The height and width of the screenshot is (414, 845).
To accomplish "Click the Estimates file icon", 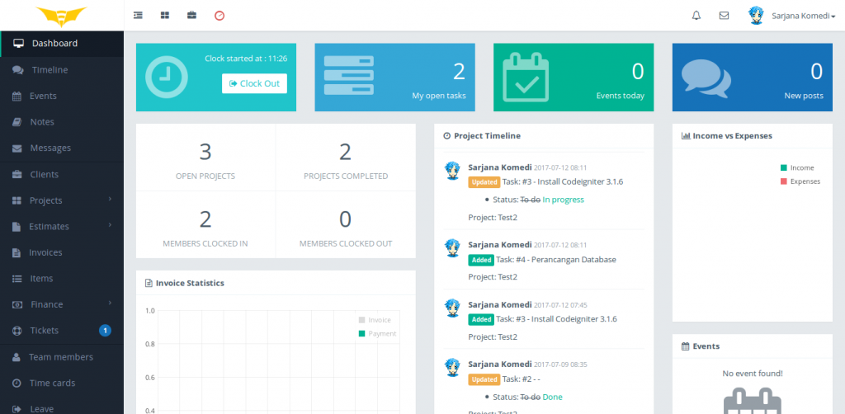I will tap(17, 227).
